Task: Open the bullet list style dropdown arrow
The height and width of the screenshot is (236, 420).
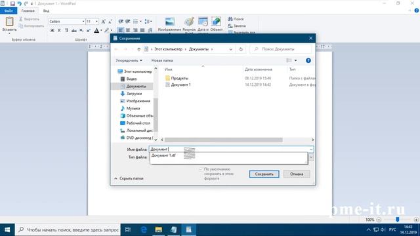Action: point(140,22)
